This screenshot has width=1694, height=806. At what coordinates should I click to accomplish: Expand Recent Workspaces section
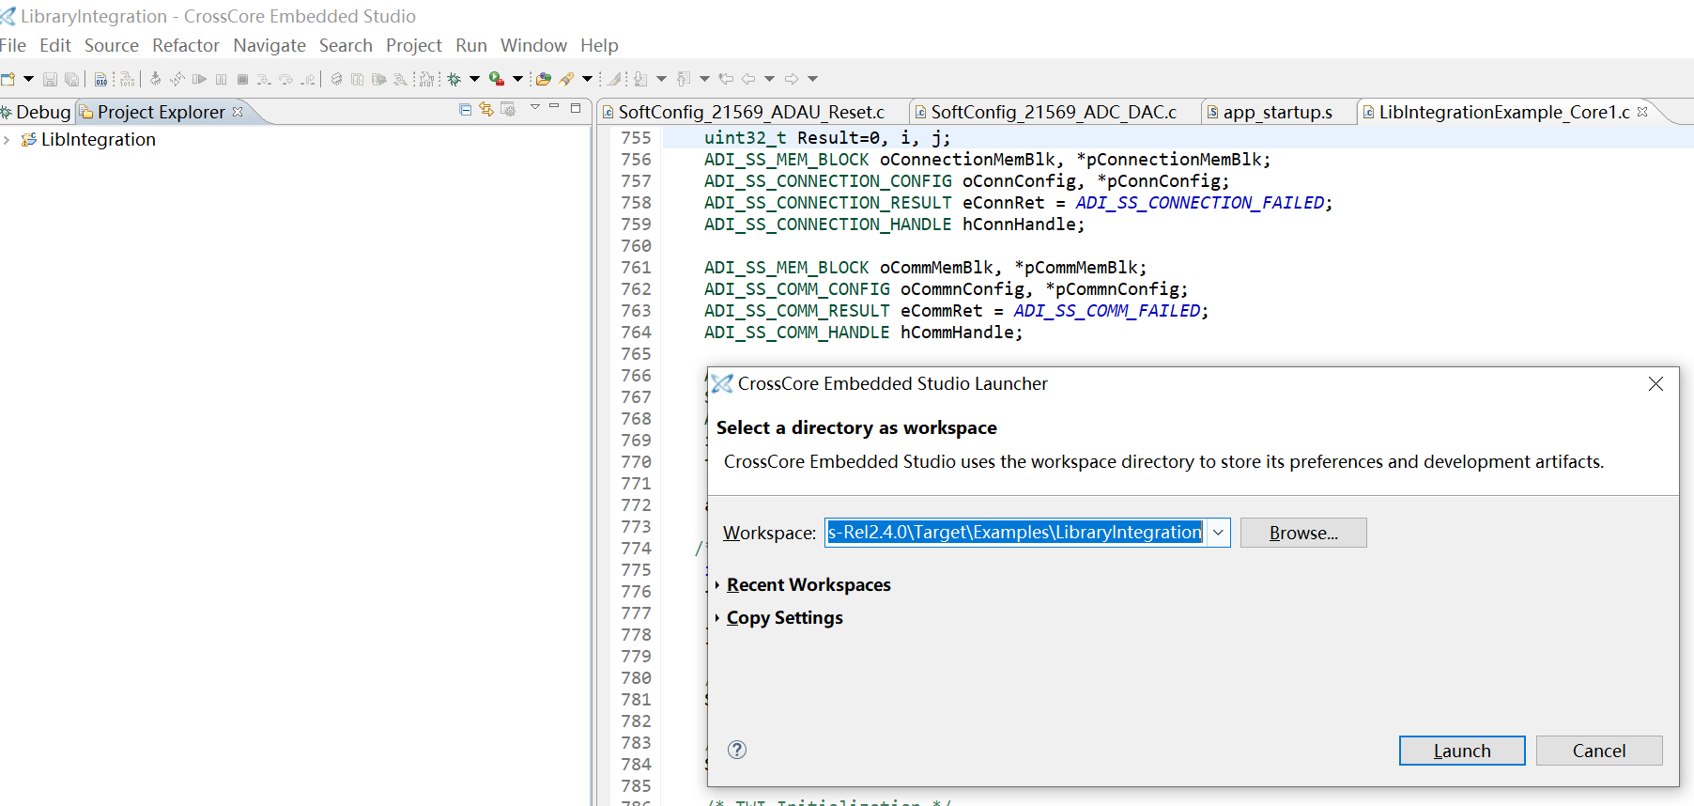click(x=717, y=585)
